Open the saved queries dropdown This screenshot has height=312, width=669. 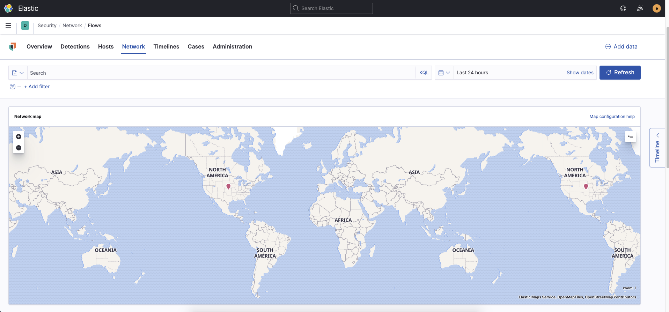coord(18,73)
